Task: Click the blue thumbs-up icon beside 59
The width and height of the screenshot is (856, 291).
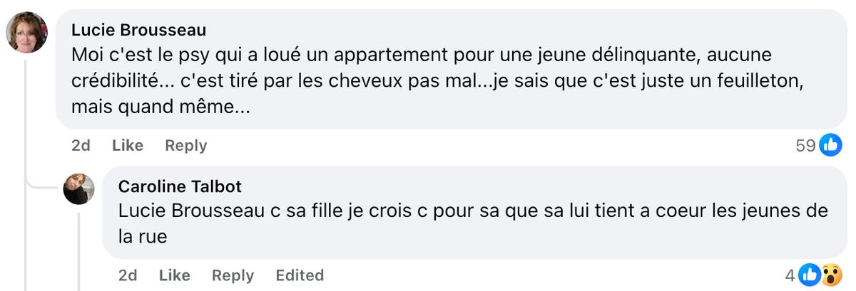Action: tap(830, 145)
